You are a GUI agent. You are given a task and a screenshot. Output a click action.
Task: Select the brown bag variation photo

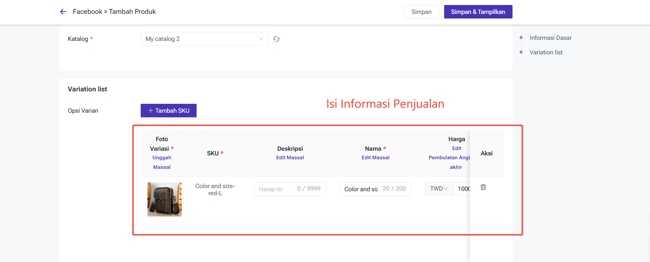pyautogui.click(x=165, y=199)
